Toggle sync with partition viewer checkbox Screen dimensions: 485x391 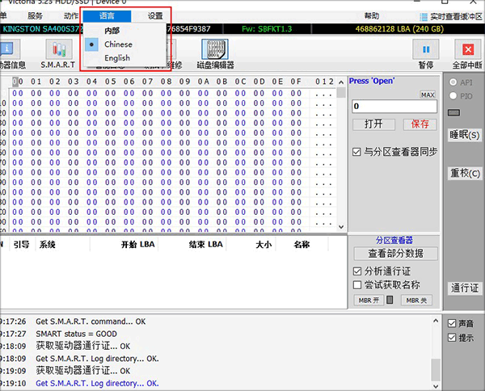356,152
